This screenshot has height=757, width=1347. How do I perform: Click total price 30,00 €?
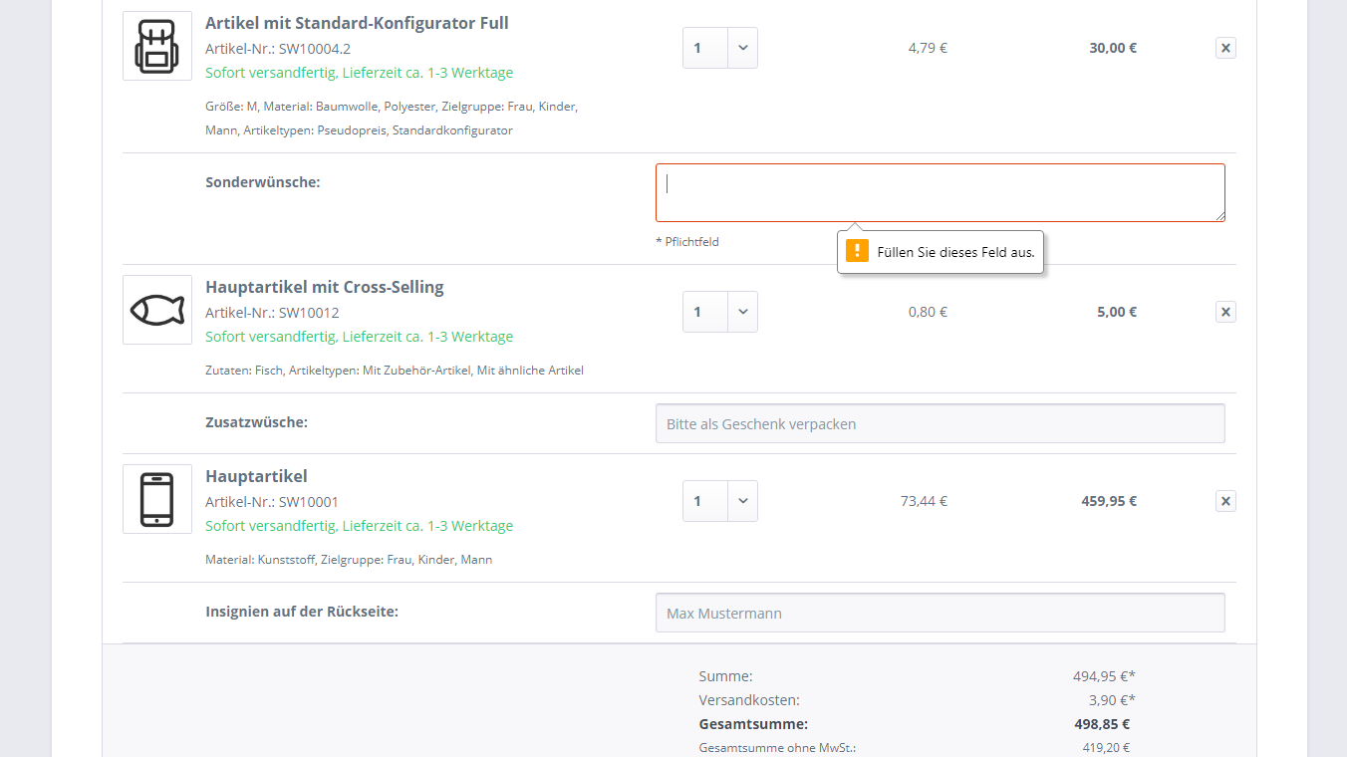1113,48
